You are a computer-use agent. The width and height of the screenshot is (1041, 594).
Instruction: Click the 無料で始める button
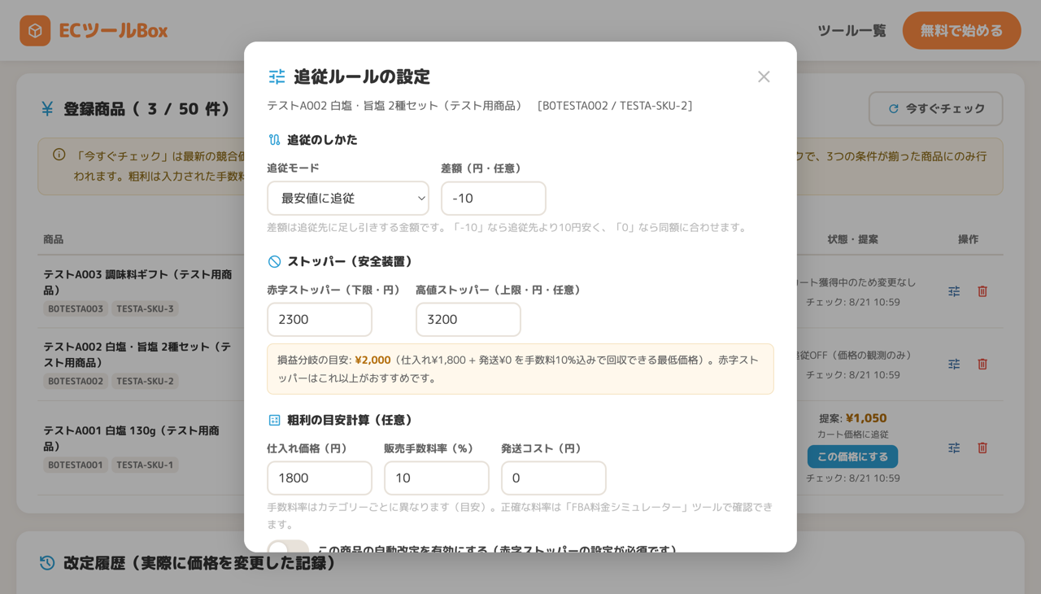click(961, 31)
